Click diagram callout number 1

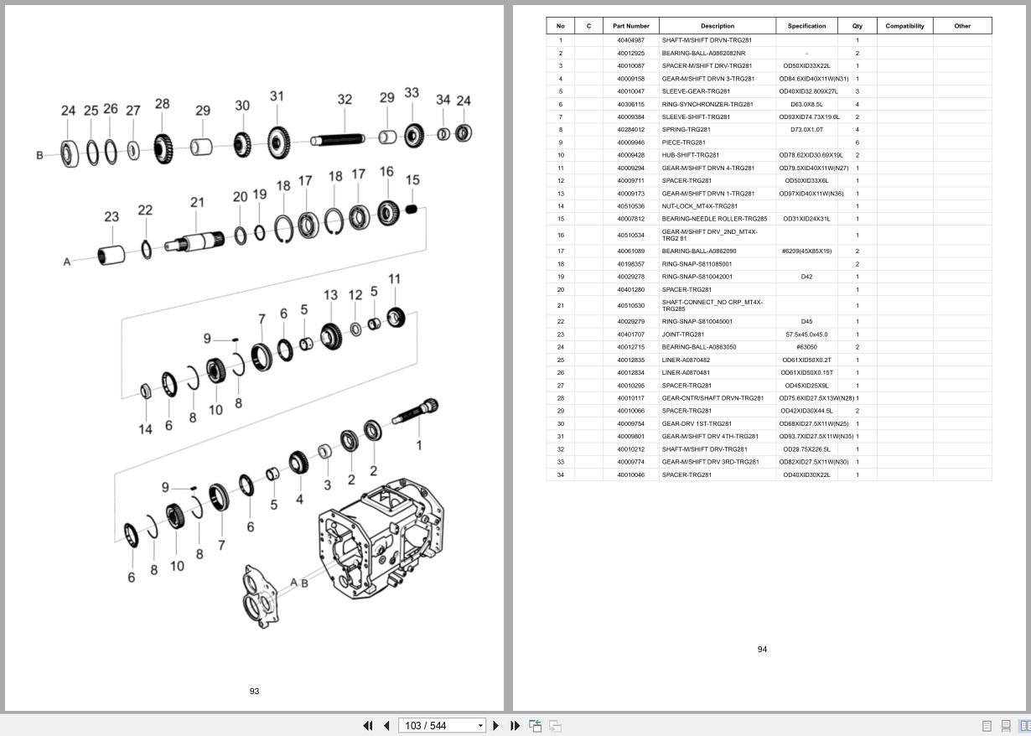point(419,446)
